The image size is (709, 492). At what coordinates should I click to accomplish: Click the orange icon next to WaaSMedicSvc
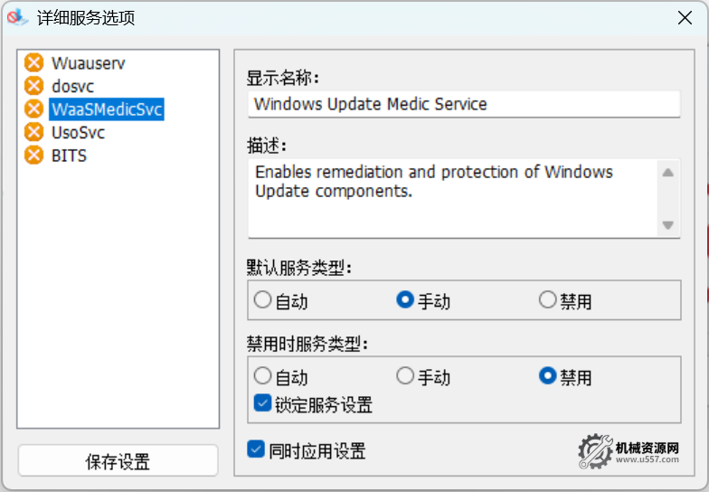click(34, 109)
